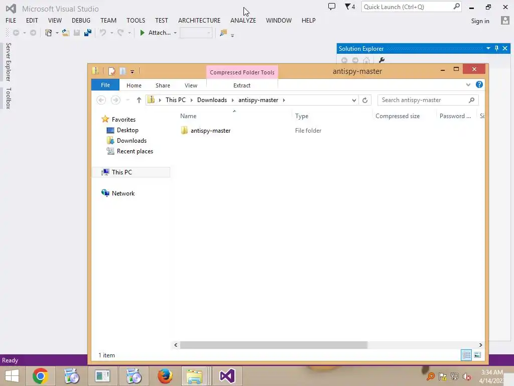
Task: Click the Explorer Back arrow button
Action: coord(101,100)
